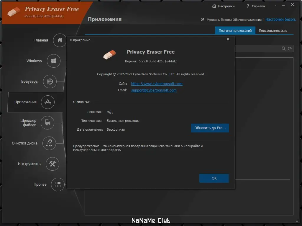
Task: Click the Прочее four-squares icon
Action: click(x=58, y=185)
